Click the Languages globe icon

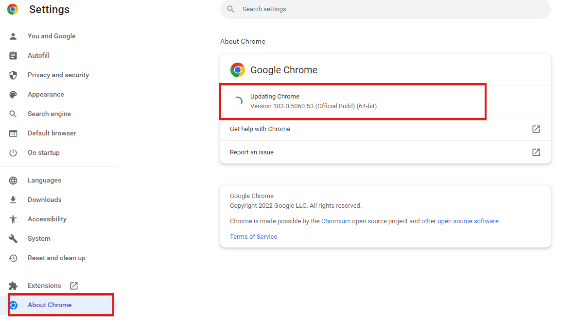tap(13, 181)
